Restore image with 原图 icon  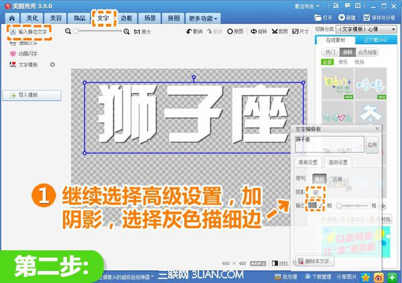(235, 31)
